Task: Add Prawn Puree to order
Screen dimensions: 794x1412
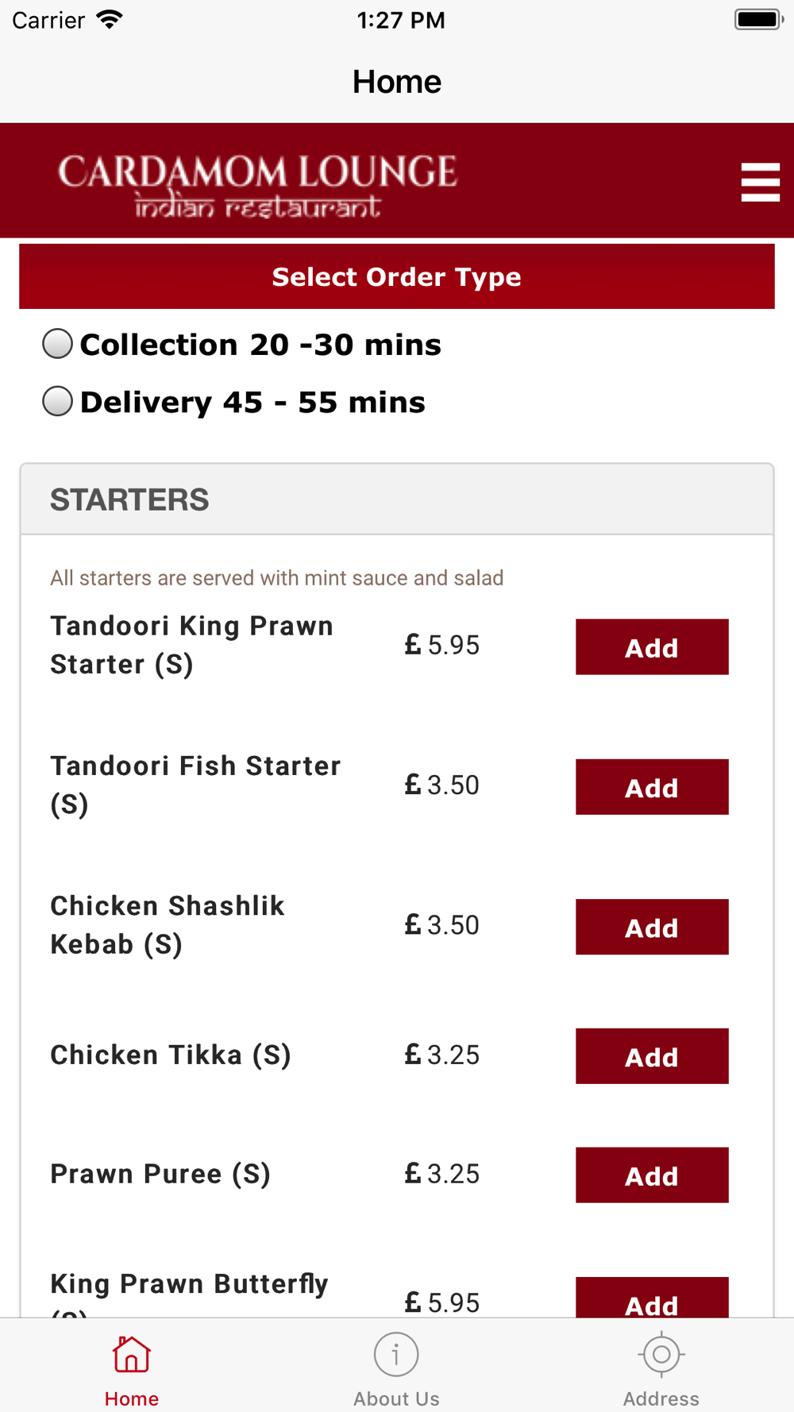Action: [x=652, y=1175]
